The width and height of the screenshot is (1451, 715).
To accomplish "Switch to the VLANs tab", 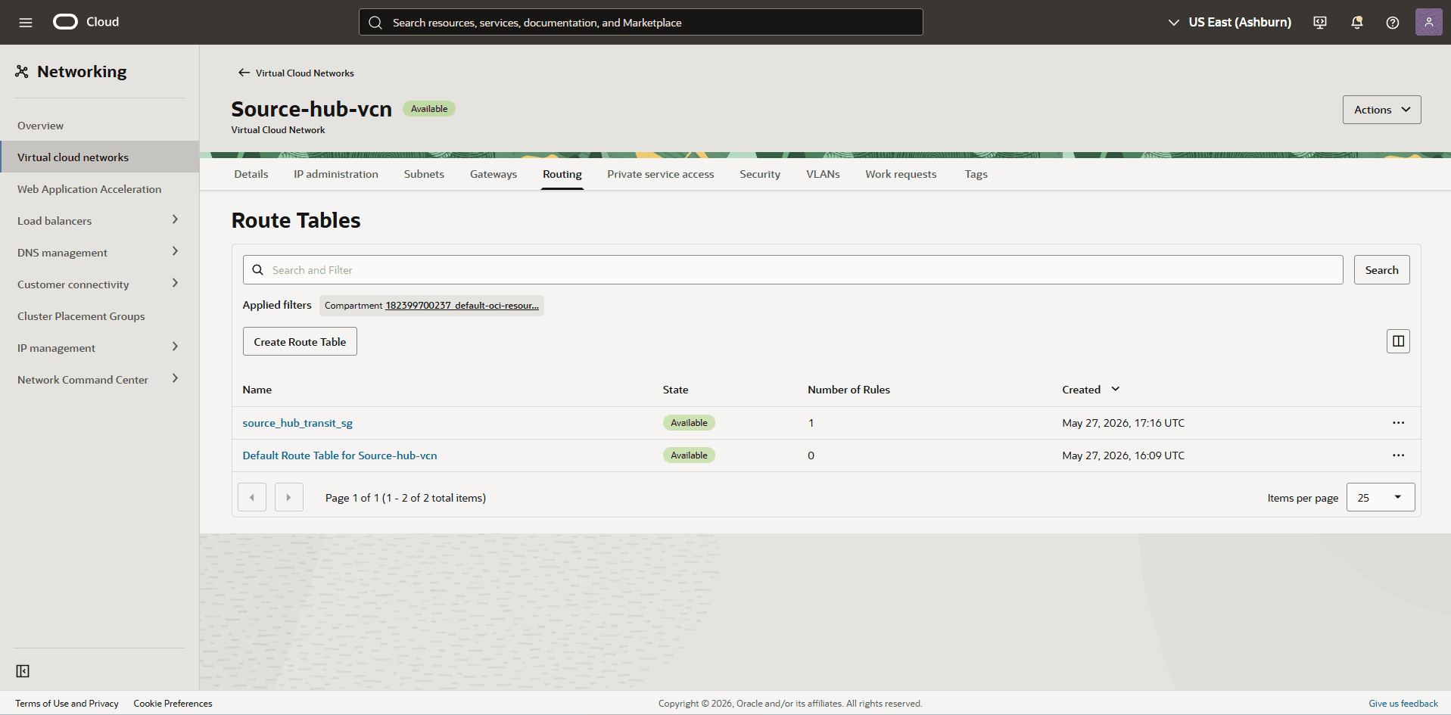I will coord(823,174).
